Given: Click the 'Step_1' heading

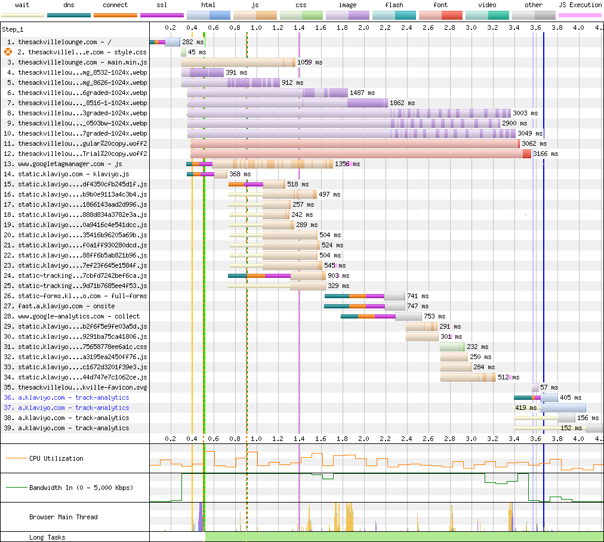Looking at the screenshot, I should coord(13,30).
